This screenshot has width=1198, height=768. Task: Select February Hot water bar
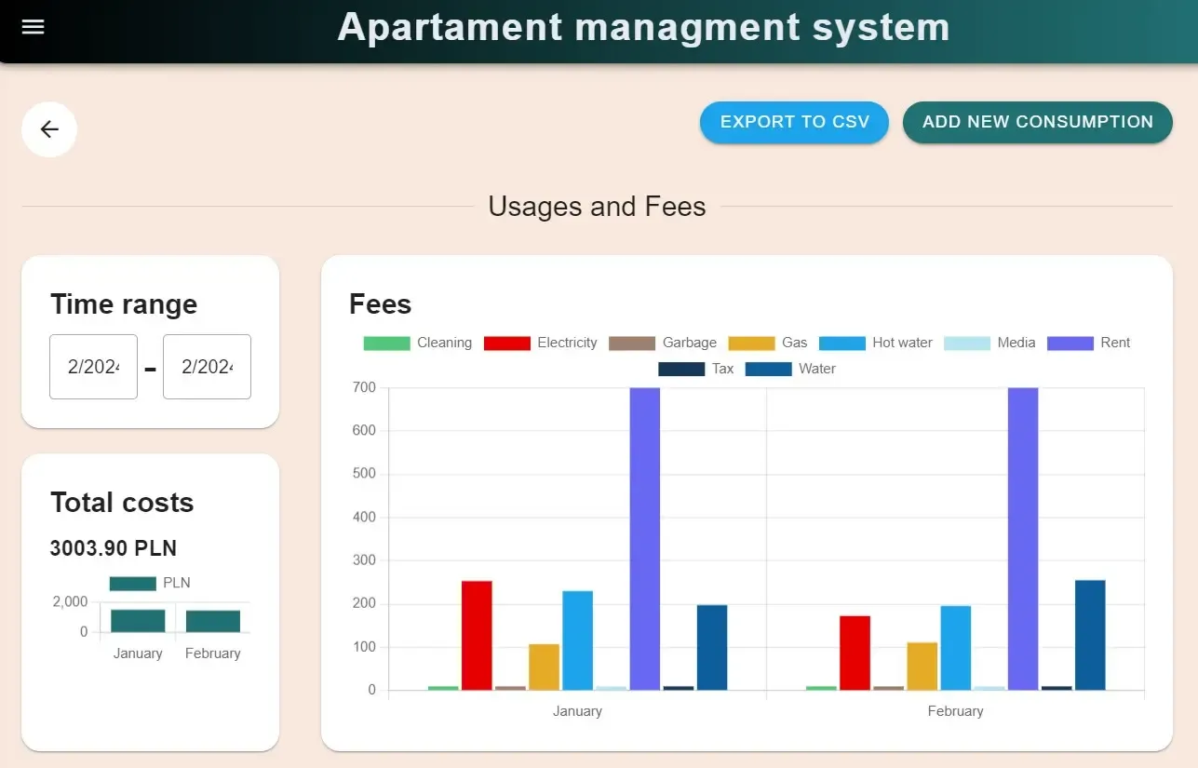point(955,648)
